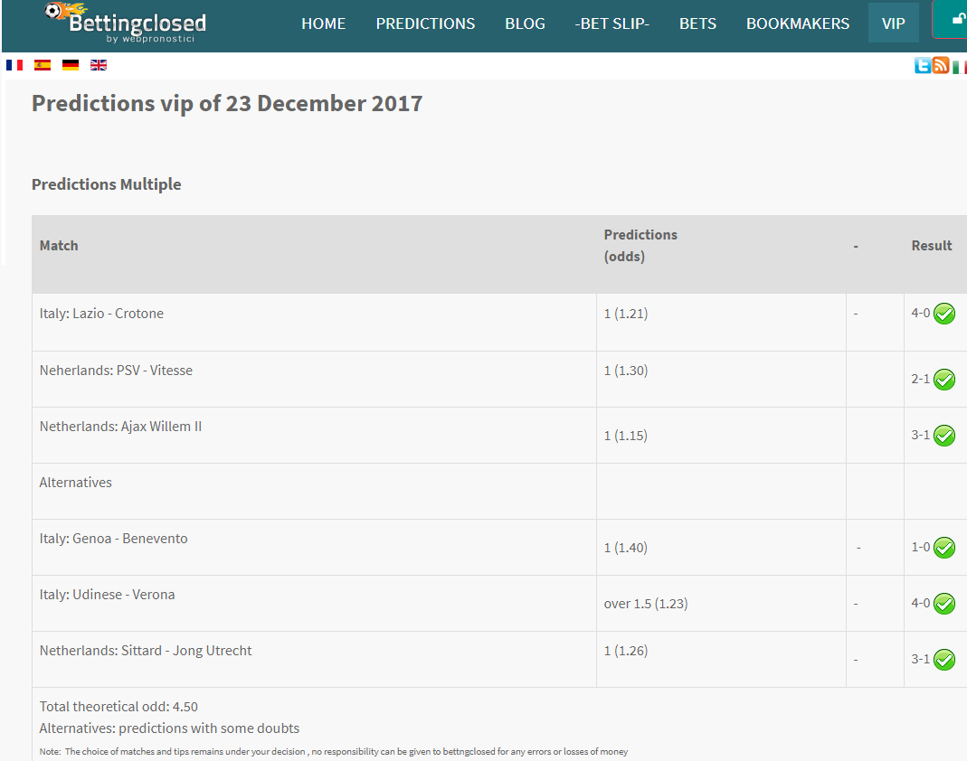The height and width of the screenshot is (761, 967).
Task: Open the Twitter icon link
Action: (923, 65)
